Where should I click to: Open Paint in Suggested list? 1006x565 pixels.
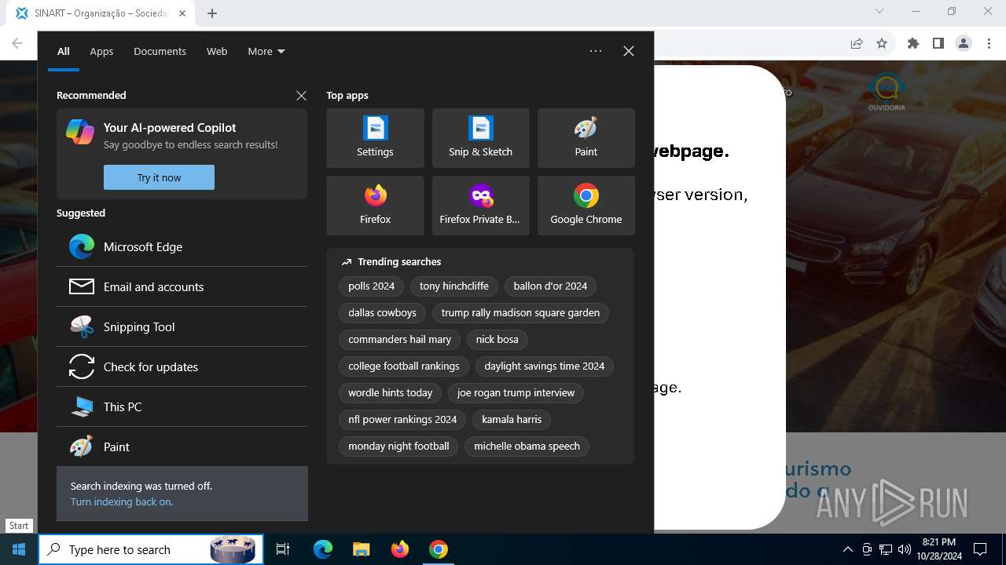pos(182,447)
